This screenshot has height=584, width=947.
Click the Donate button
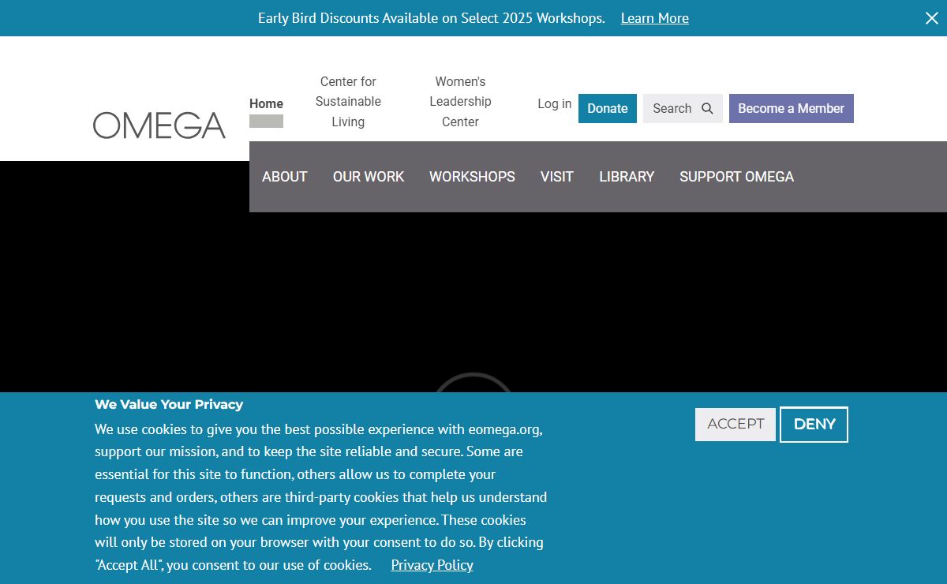[608, 108]
